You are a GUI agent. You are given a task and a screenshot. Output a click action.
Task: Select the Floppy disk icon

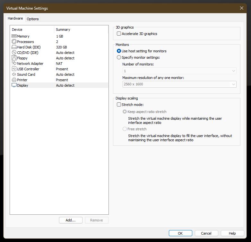click(x=14, y=58)
